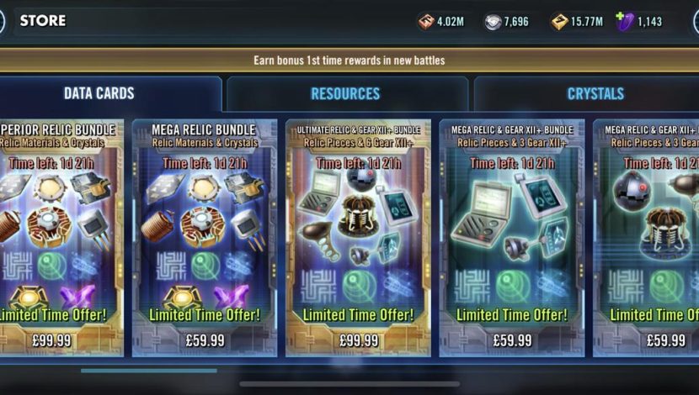This screenshot has height=395, width=699.
Task: Click the back button left of STORE
Action: tap(2, 21)
